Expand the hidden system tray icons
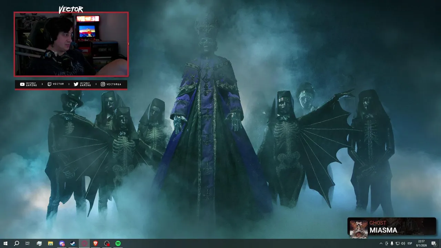The width and height of the screenshot is (441, 248). pyautogui.click(x=381, y=244)
